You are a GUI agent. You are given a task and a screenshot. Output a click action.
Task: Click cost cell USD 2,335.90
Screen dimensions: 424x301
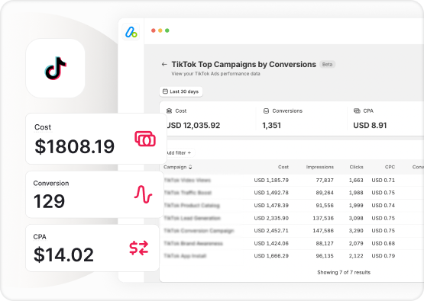271,218
